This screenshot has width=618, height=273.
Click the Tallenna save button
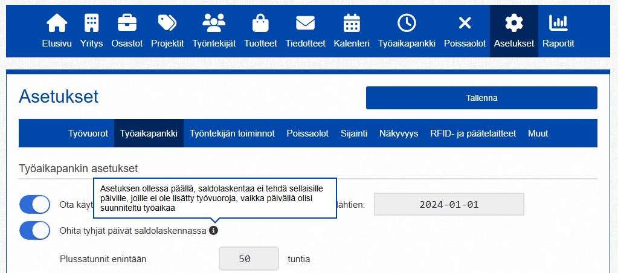tap(481, 98)
